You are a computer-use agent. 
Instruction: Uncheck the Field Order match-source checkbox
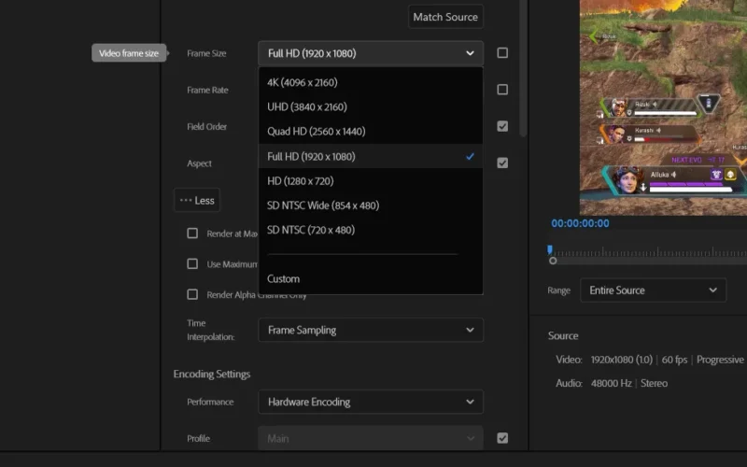pos(502,126)
